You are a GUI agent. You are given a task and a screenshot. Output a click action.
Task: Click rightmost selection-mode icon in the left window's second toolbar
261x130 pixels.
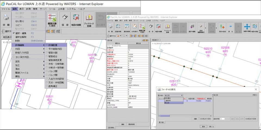click(x=58, y=31)
